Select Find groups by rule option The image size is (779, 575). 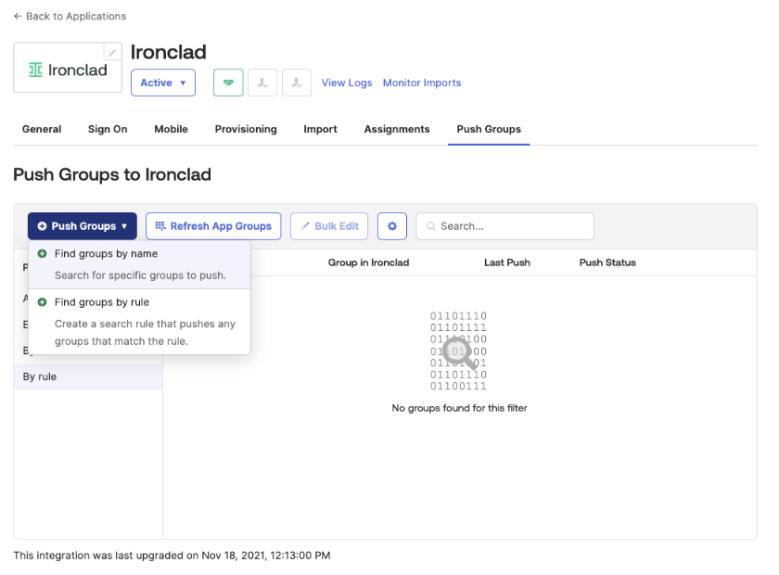[139, 322]
